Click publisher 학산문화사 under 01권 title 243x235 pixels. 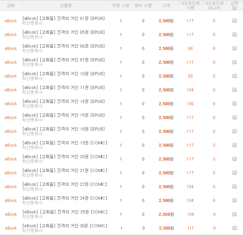pyautogui.click(x=32, y=23)
